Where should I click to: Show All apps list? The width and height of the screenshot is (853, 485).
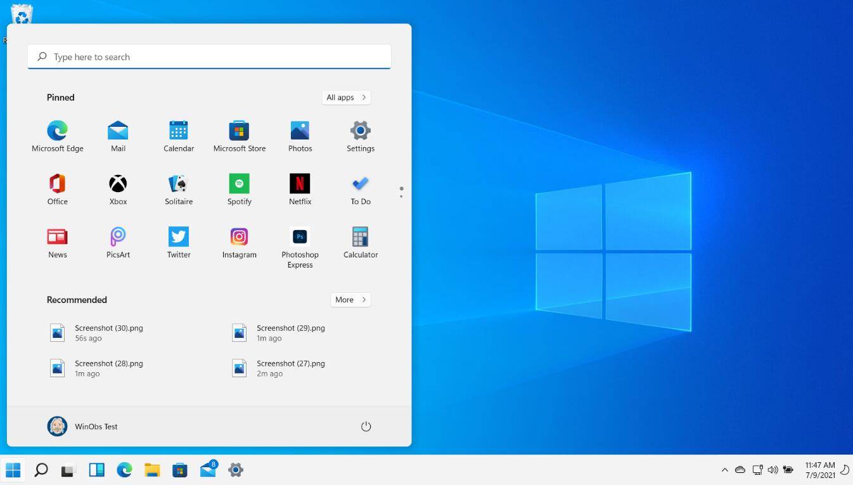346,98
